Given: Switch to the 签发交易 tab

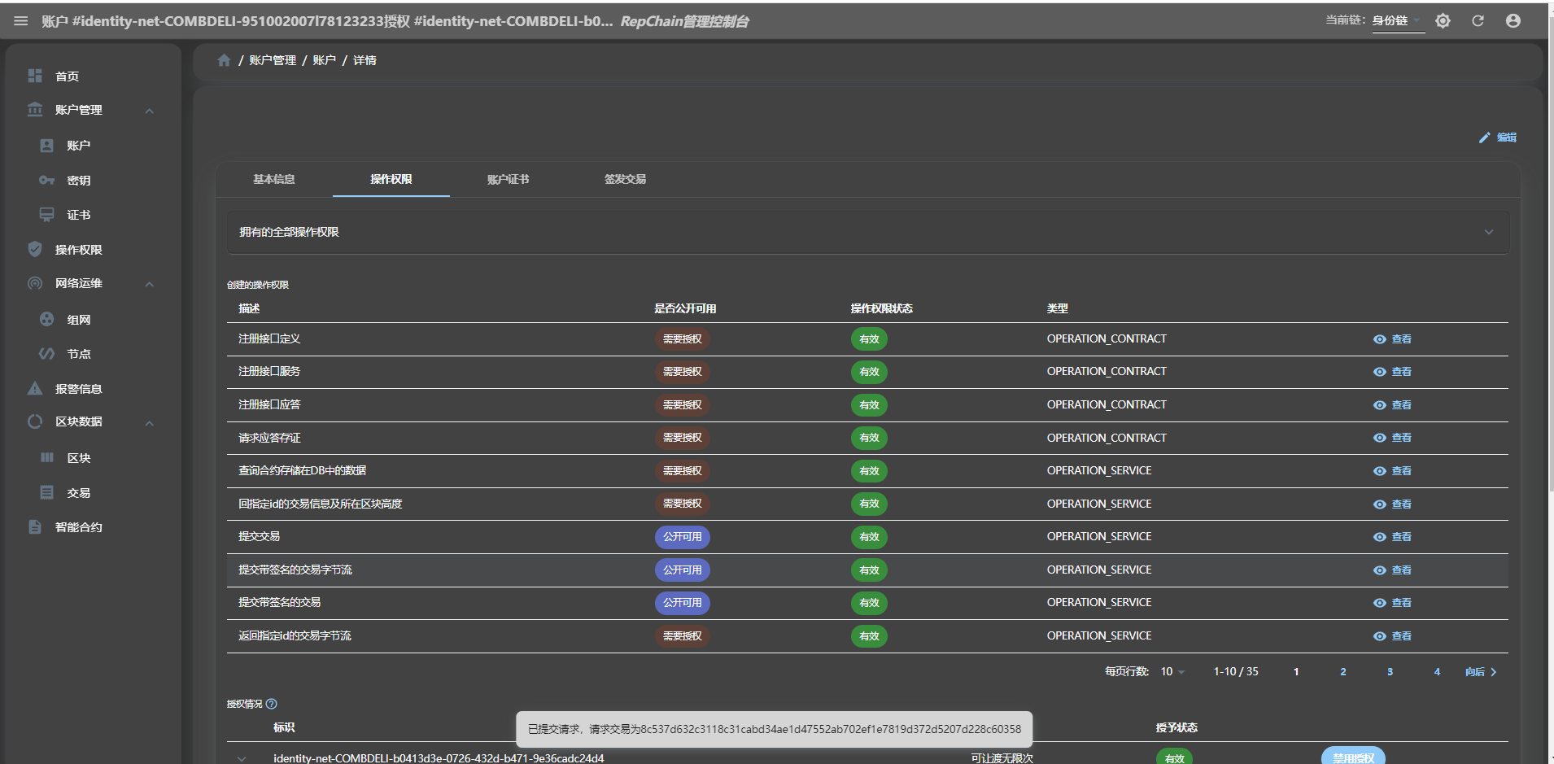Looking at the screenshot, I should click(626, 179).
